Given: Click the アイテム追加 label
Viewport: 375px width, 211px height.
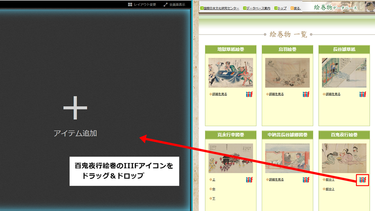Looking at the screenshot, I should tap(75, 133).
